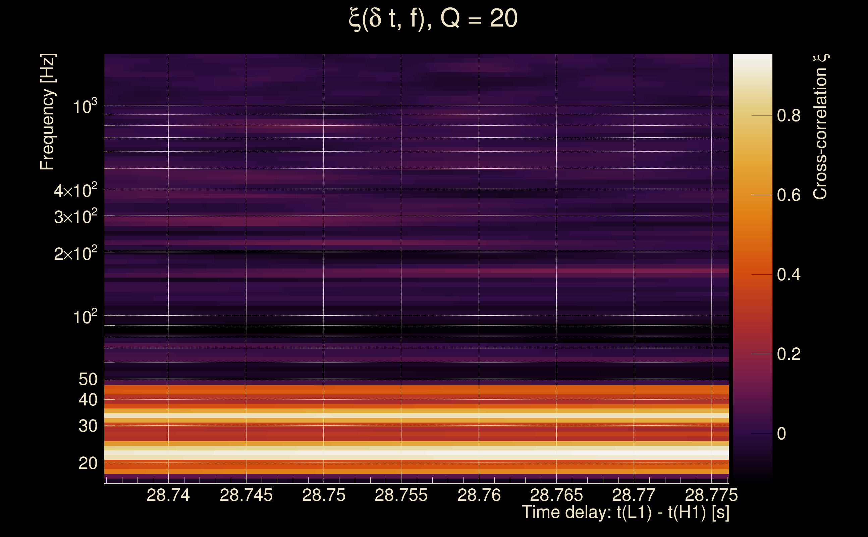Screen dimensions: 868x537
Task: Click the 0.8 colorbar tick label
Action: click(789, 115)
